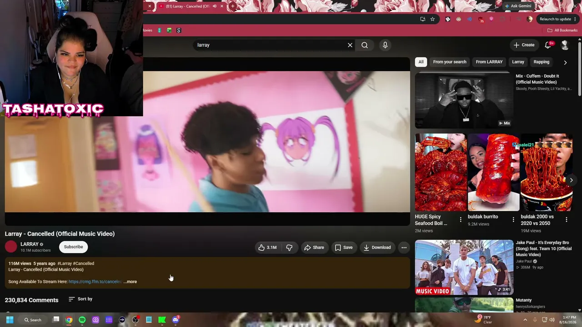
Task: Open the 'buldak burrito' short
Action: 493,172
